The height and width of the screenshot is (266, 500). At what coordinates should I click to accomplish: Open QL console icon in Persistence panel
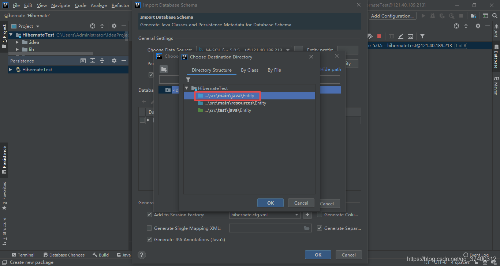click(83, 61)
